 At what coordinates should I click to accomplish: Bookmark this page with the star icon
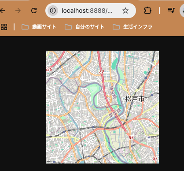[125, 11]
